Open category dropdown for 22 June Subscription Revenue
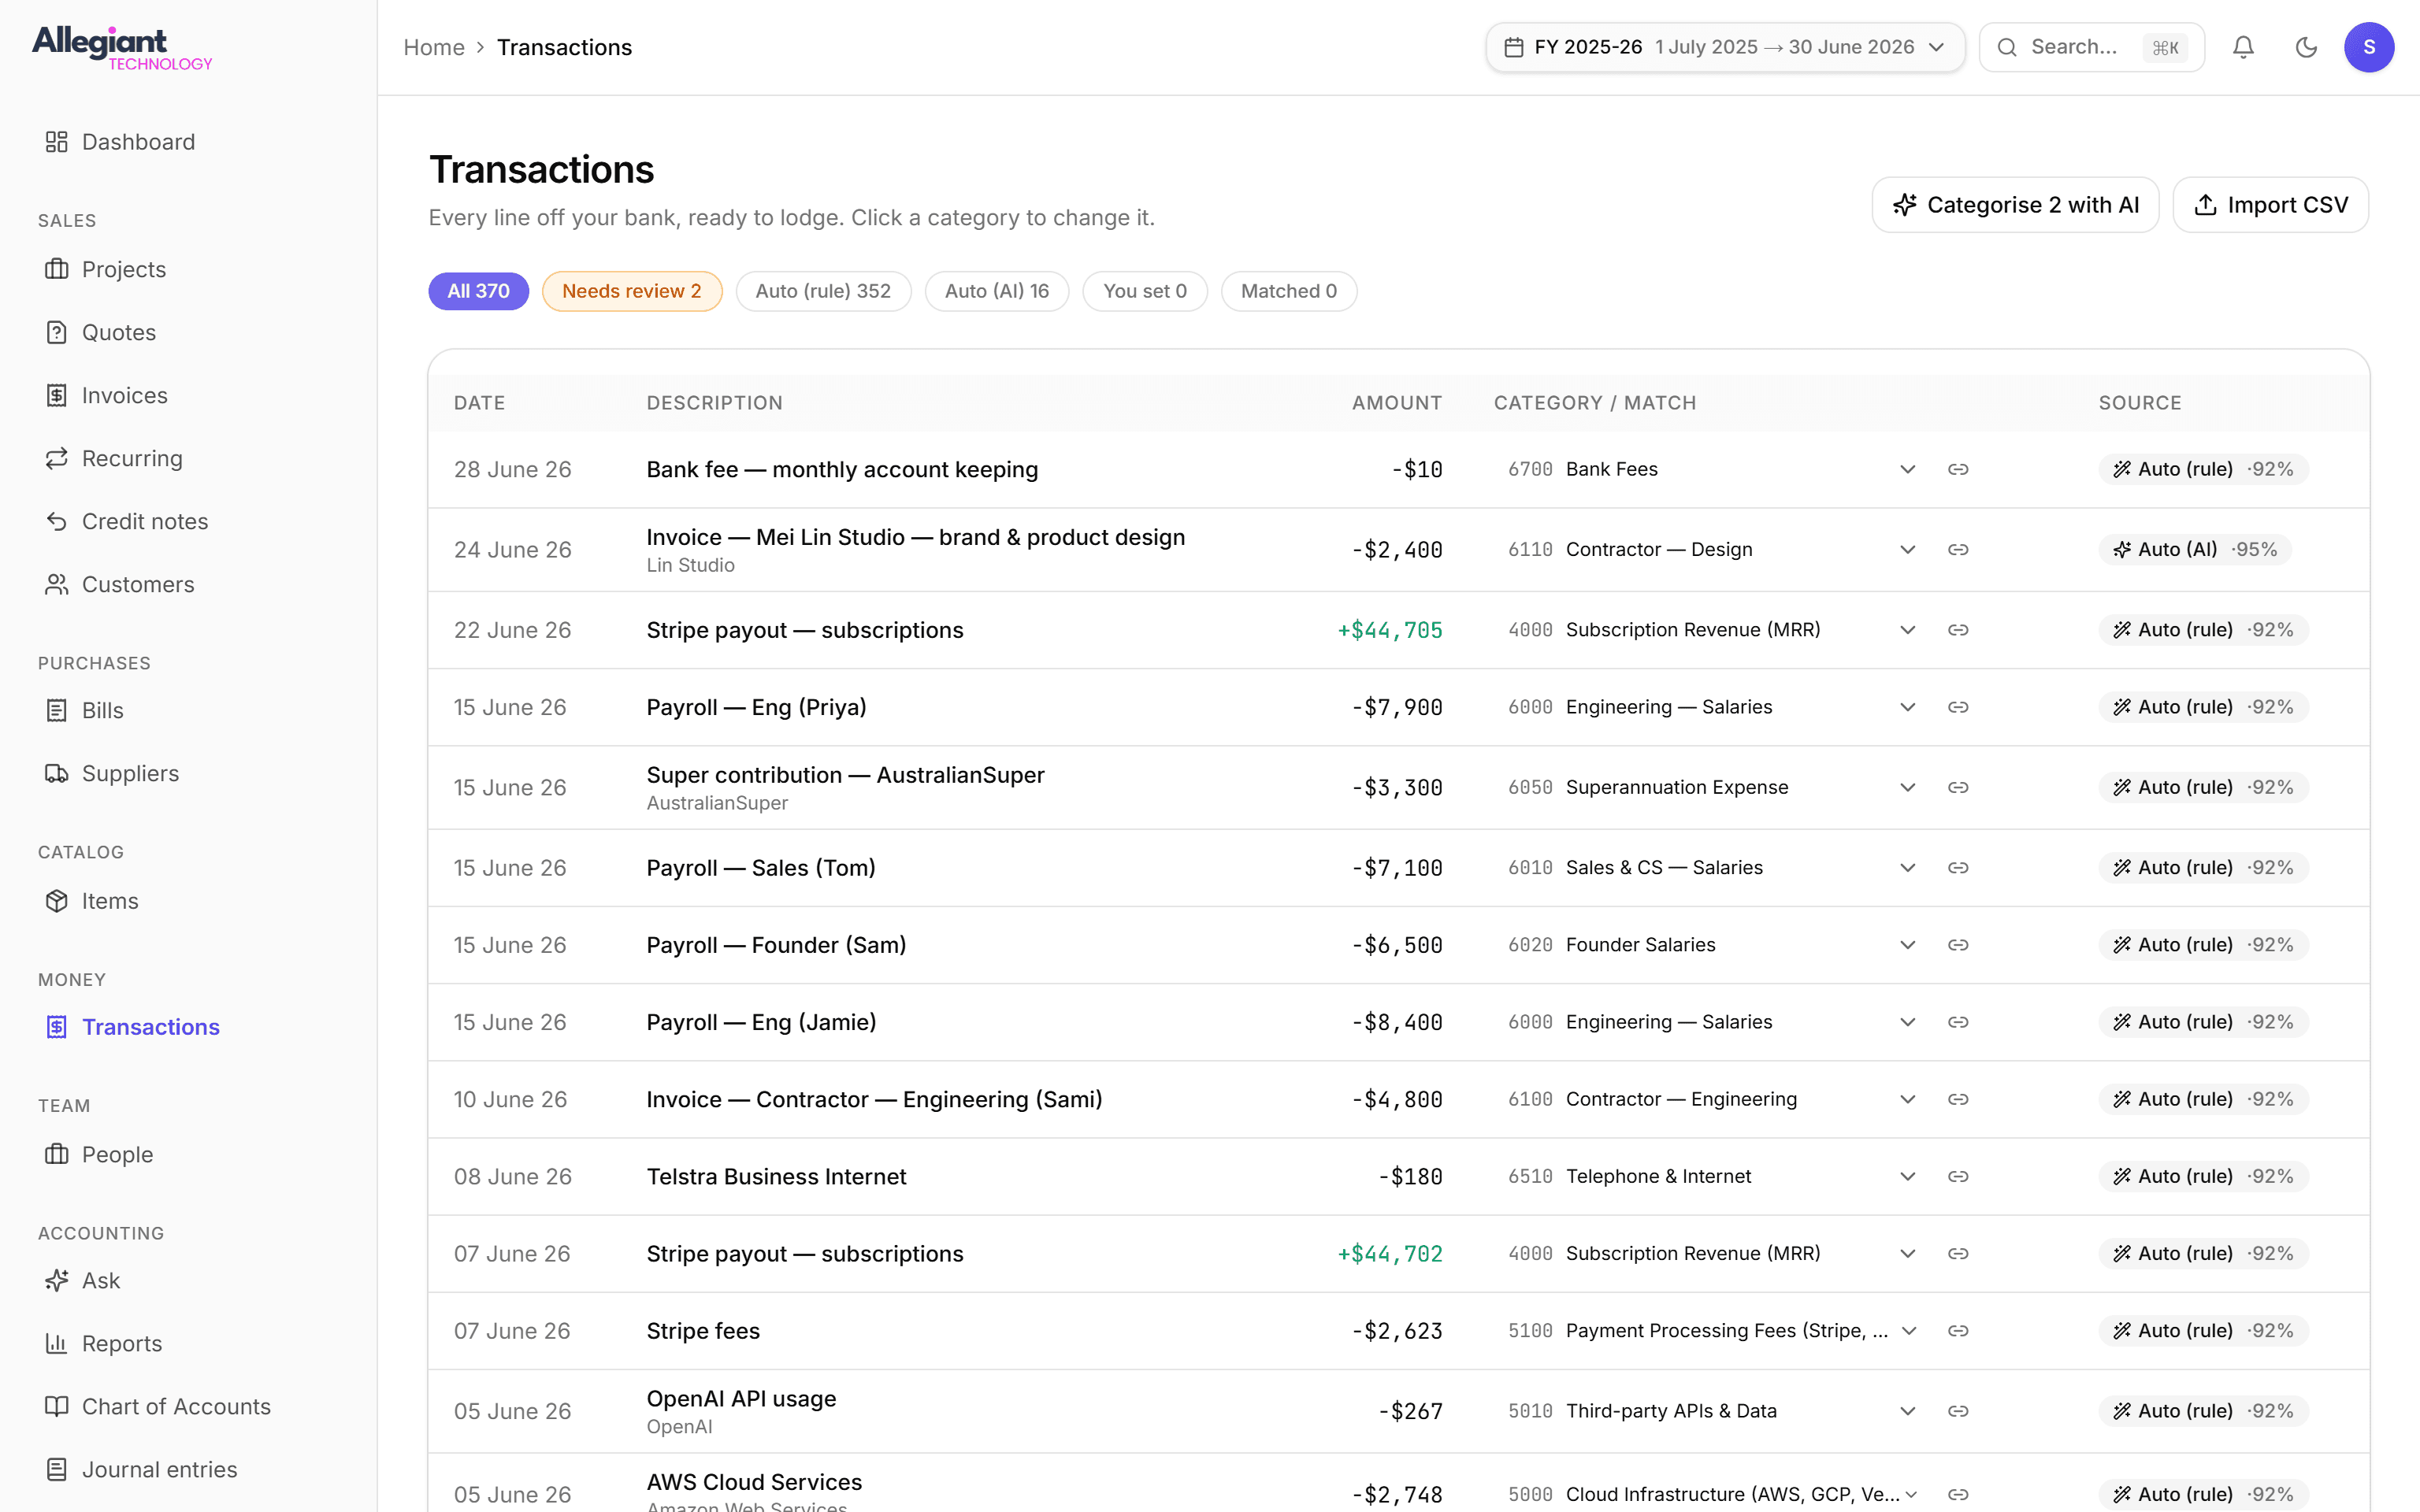The image size is (2420, 1512). (1907, 630)
